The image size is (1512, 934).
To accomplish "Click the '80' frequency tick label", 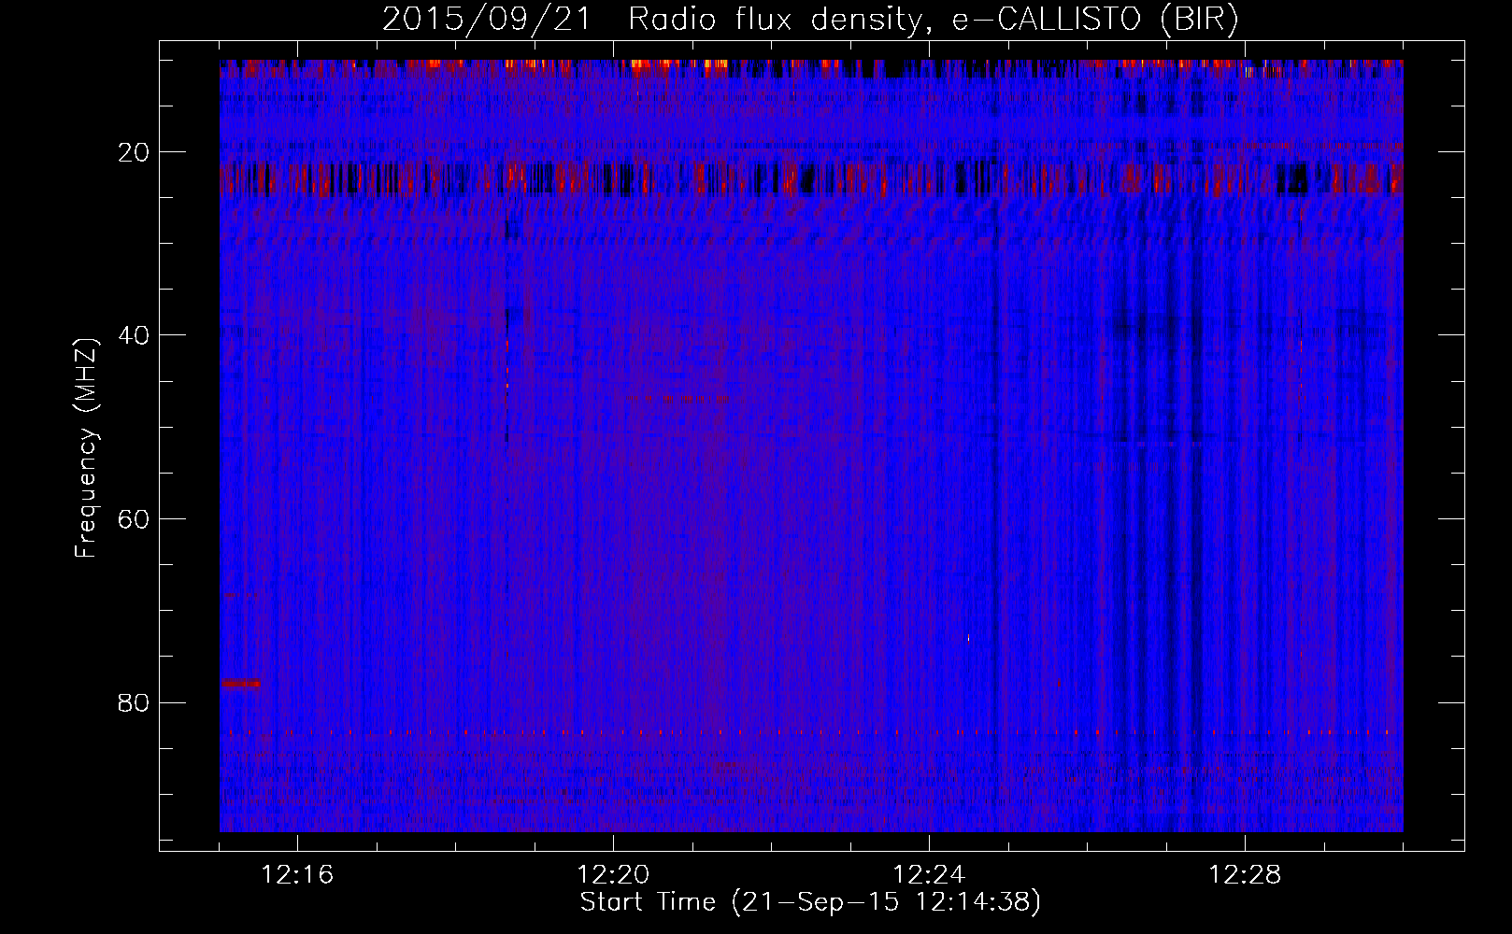I will [135, 701].
